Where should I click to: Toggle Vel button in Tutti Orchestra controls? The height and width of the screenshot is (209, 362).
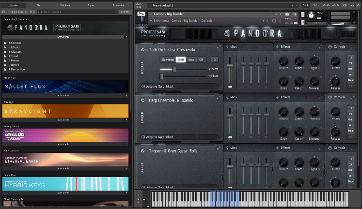350,75
